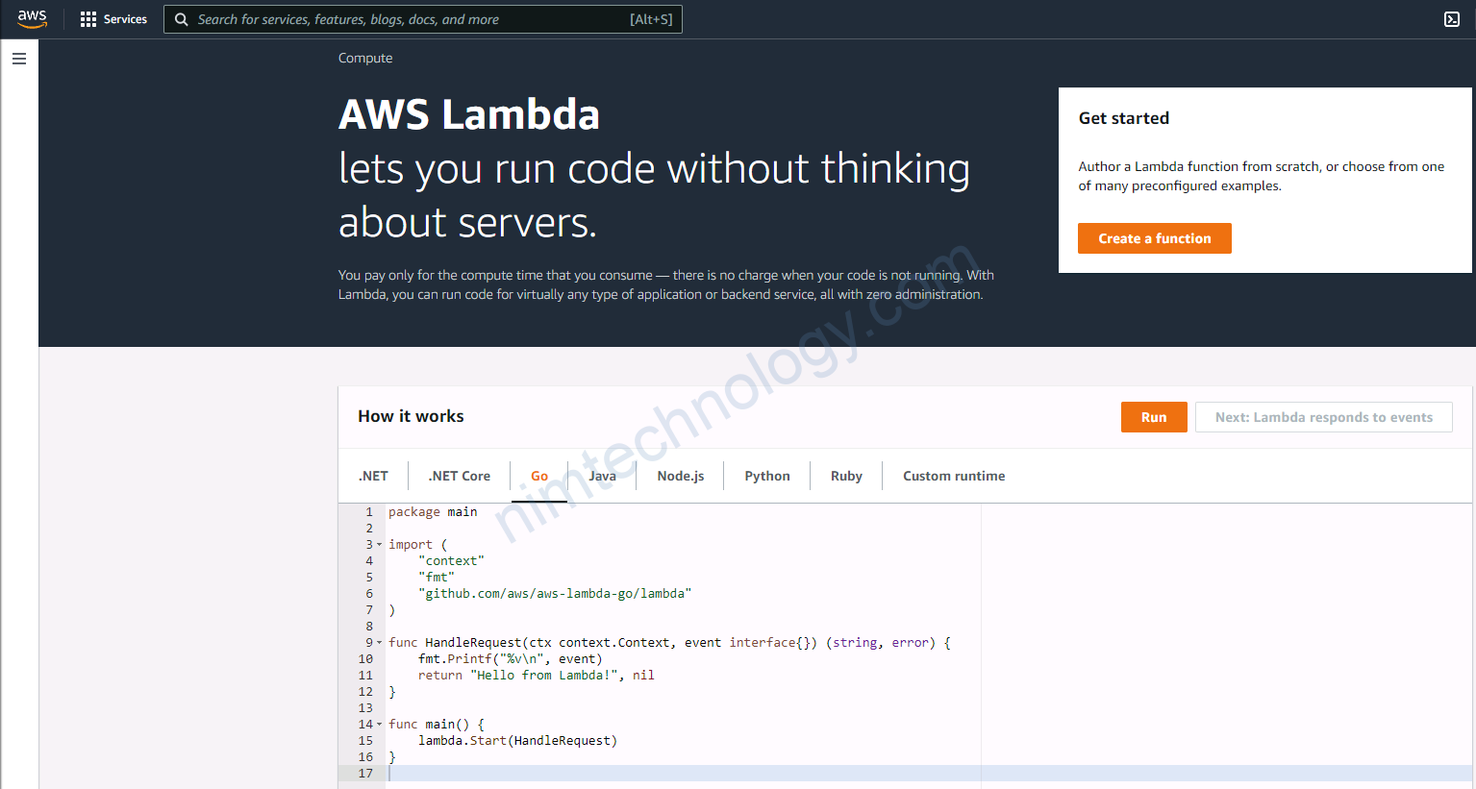Viewport: 1476px width, 789px height.
Task: Switch to the .NET Core tab
Action: 460,476
